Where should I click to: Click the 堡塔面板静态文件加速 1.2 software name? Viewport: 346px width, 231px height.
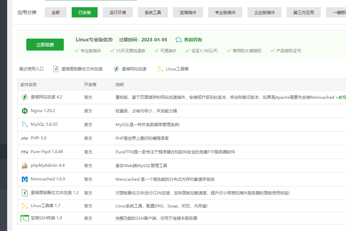point(55,193)
